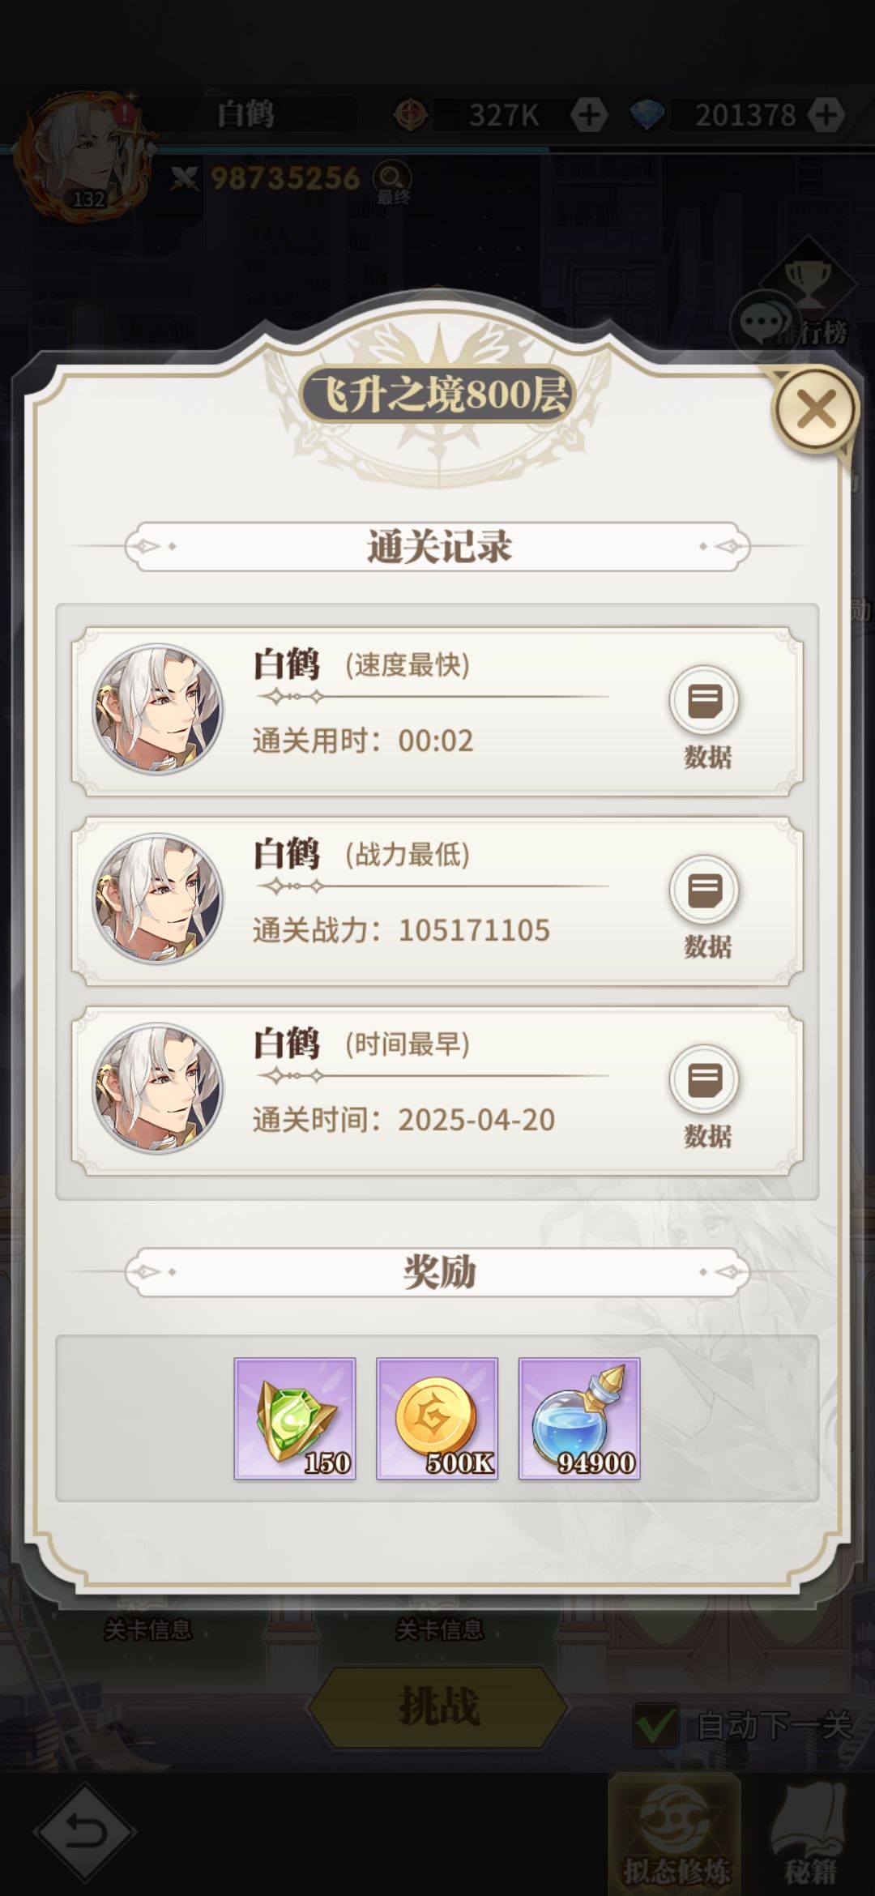
Task: Close the 飞升之境800层 popup
Action: pyautogui.click(x=815, y=409)
